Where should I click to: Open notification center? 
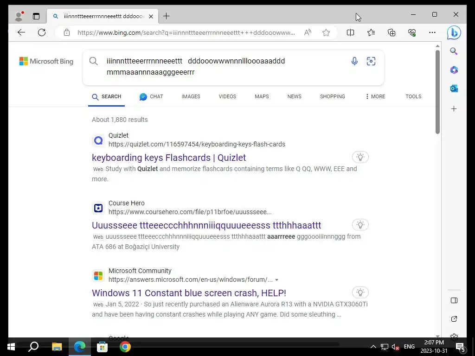(x=461, y=347)
